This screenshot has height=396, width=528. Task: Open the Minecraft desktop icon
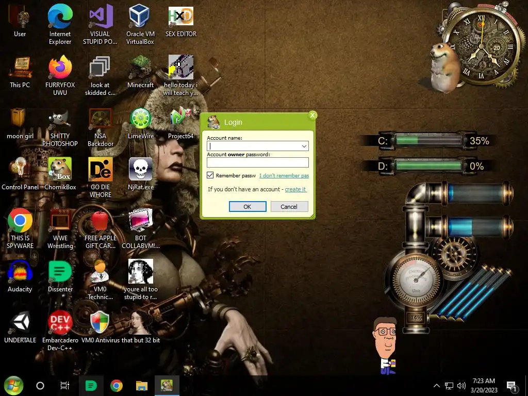(x=140, y=72)
